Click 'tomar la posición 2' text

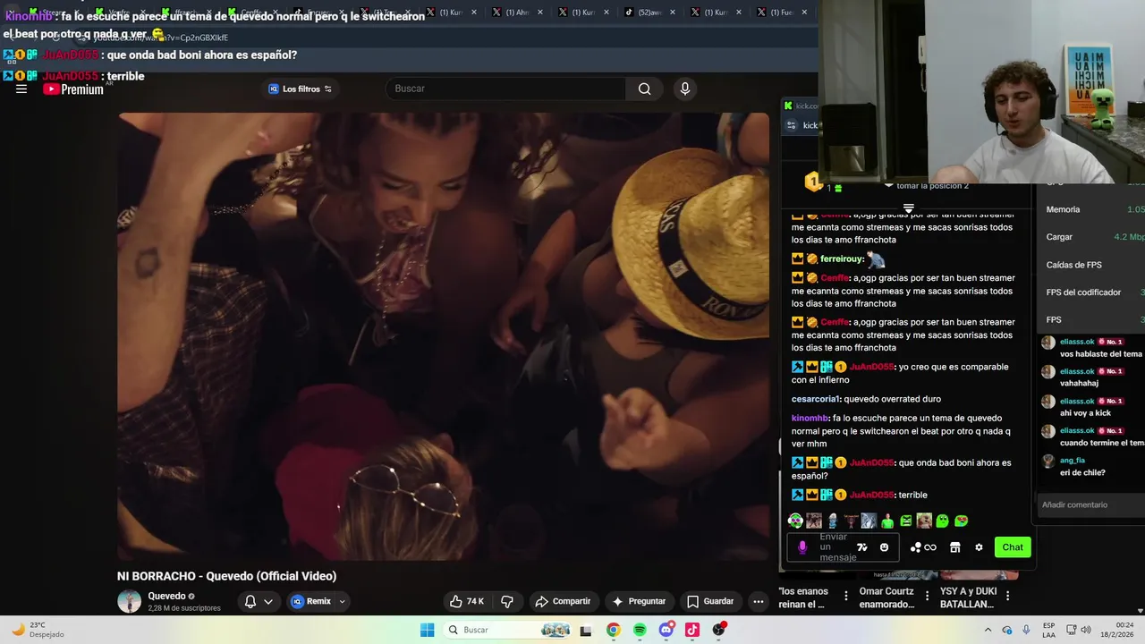click(x=932, y=185)
